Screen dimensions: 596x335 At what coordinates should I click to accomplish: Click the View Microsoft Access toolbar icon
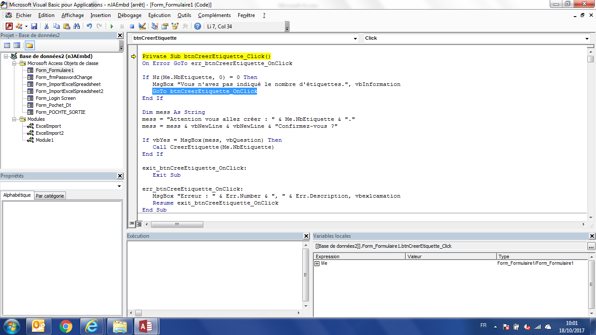9,26
